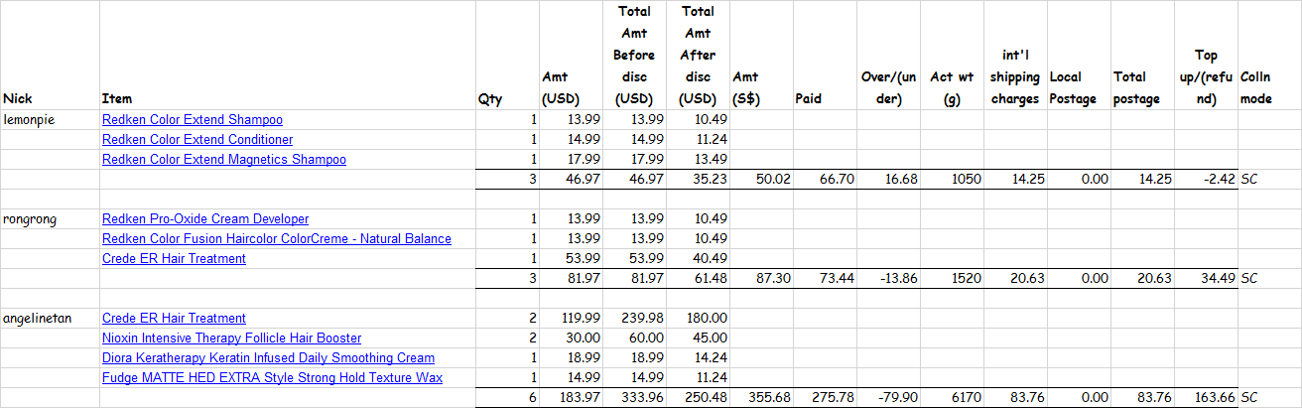Click the 'Act wt (g)' header cell

pyautogui.click(x=953, y=55)
